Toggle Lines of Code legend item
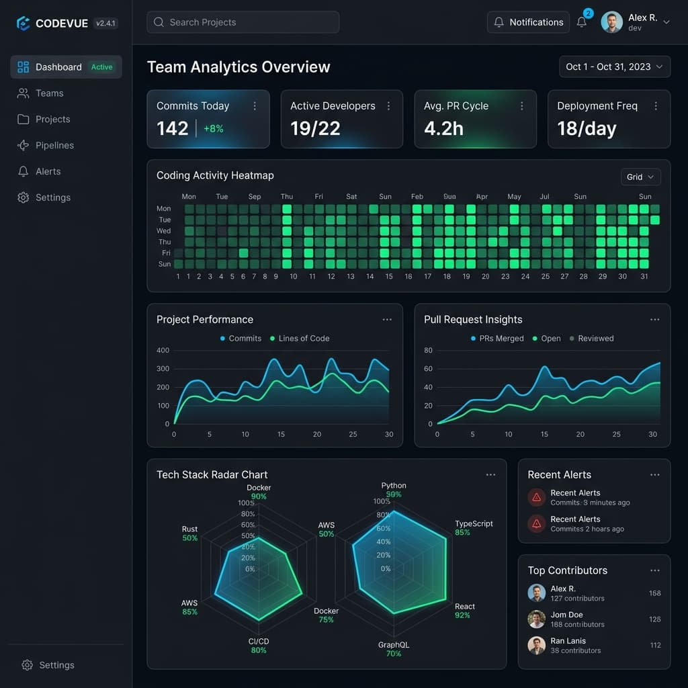Image resolution: width=688 pixels, height=688 pixels. click(x=299, y=339)
